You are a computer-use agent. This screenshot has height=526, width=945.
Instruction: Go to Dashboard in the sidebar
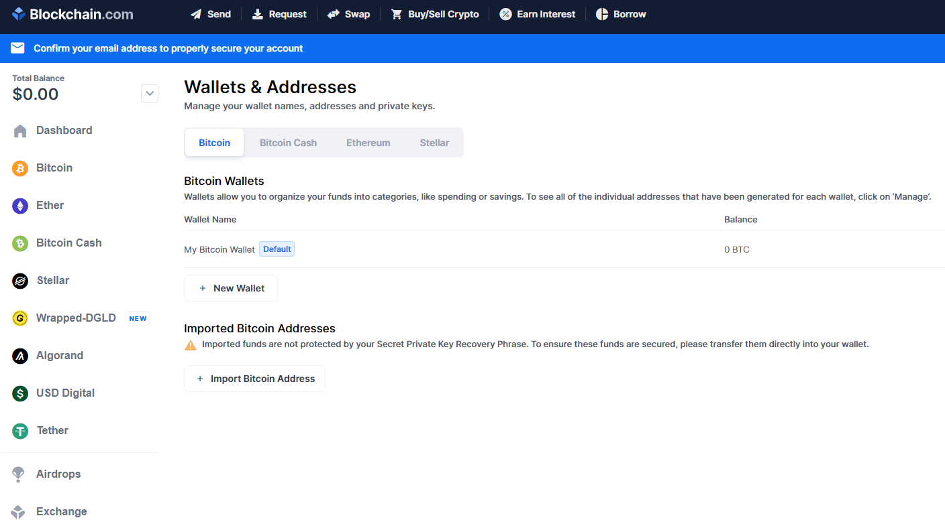pyautogui.click(x=64, y=131)
